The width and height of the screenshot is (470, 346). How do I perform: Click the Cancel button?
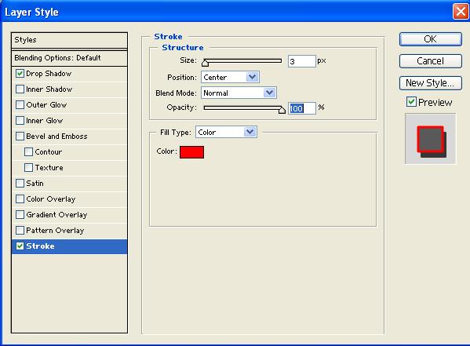click(431, 61)
